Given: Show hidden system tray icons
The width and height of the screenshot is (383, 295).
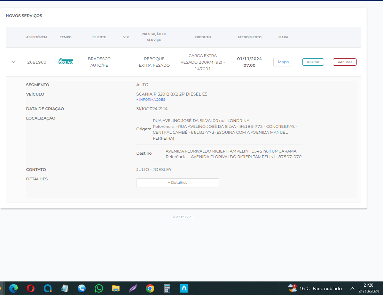Looking at the screenshot, I should pyautogui.click(x=352, y=288).
